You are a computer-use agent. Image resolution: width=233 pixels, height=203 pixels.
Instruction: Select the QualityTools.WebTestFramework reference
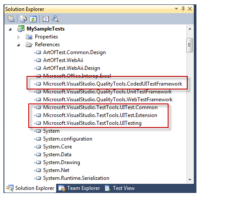pyautogui.click(x=108, y=100)
